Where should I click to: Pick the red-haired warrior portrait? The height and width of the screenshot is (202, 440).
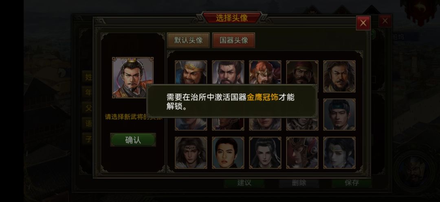[x=265, y=72]
